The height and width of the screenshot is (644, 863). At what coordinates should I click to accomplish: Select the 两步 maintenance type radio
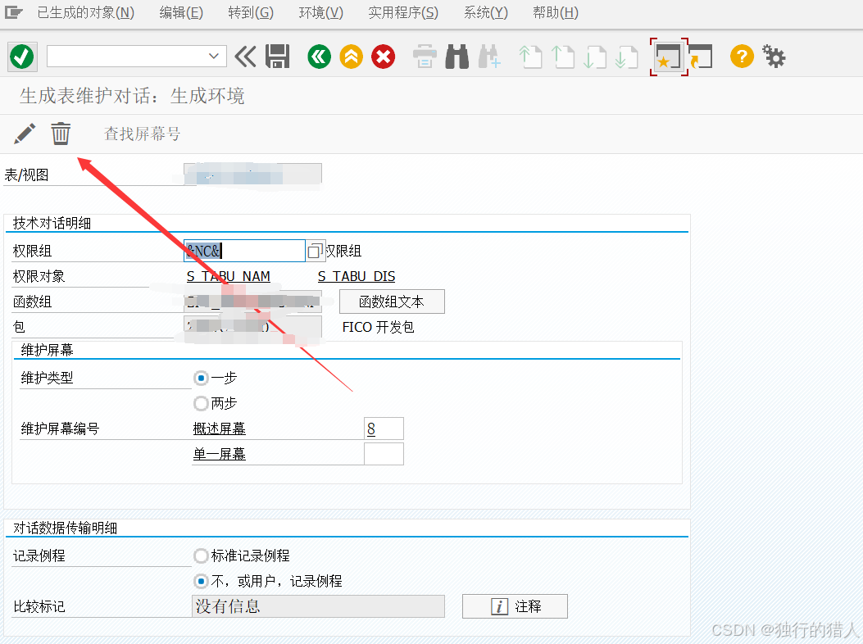coord(201,403)
